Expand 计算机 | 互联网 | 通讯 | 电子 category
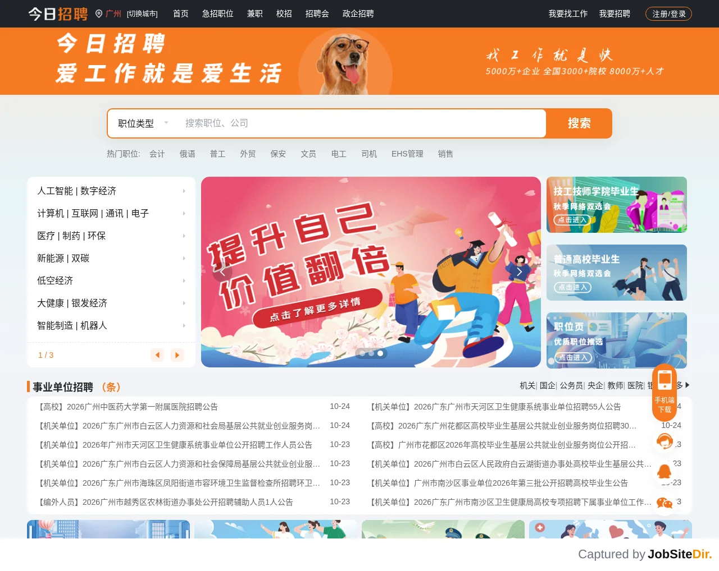The width and height of the screenshot is (719, 571). pyautogui.click(x=111, y=214)
